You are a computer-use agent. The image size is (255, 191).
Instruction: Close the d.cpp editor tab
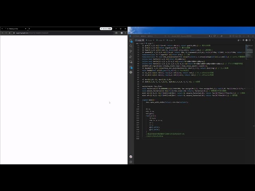175,40
